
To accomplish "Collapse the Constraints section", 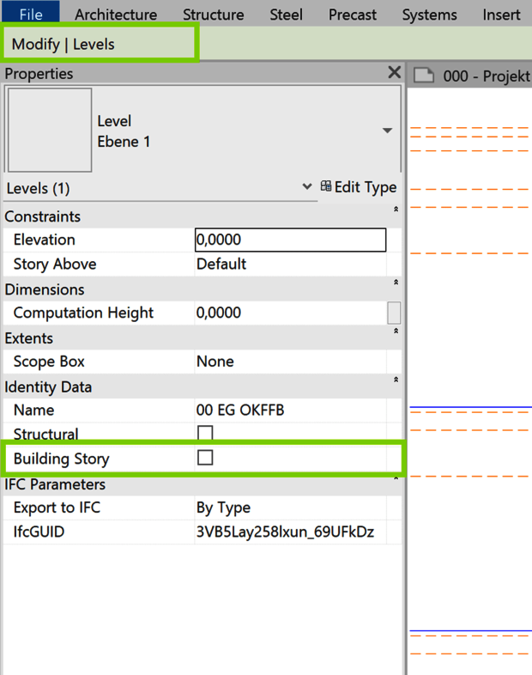I will click(x=396, y=210).
